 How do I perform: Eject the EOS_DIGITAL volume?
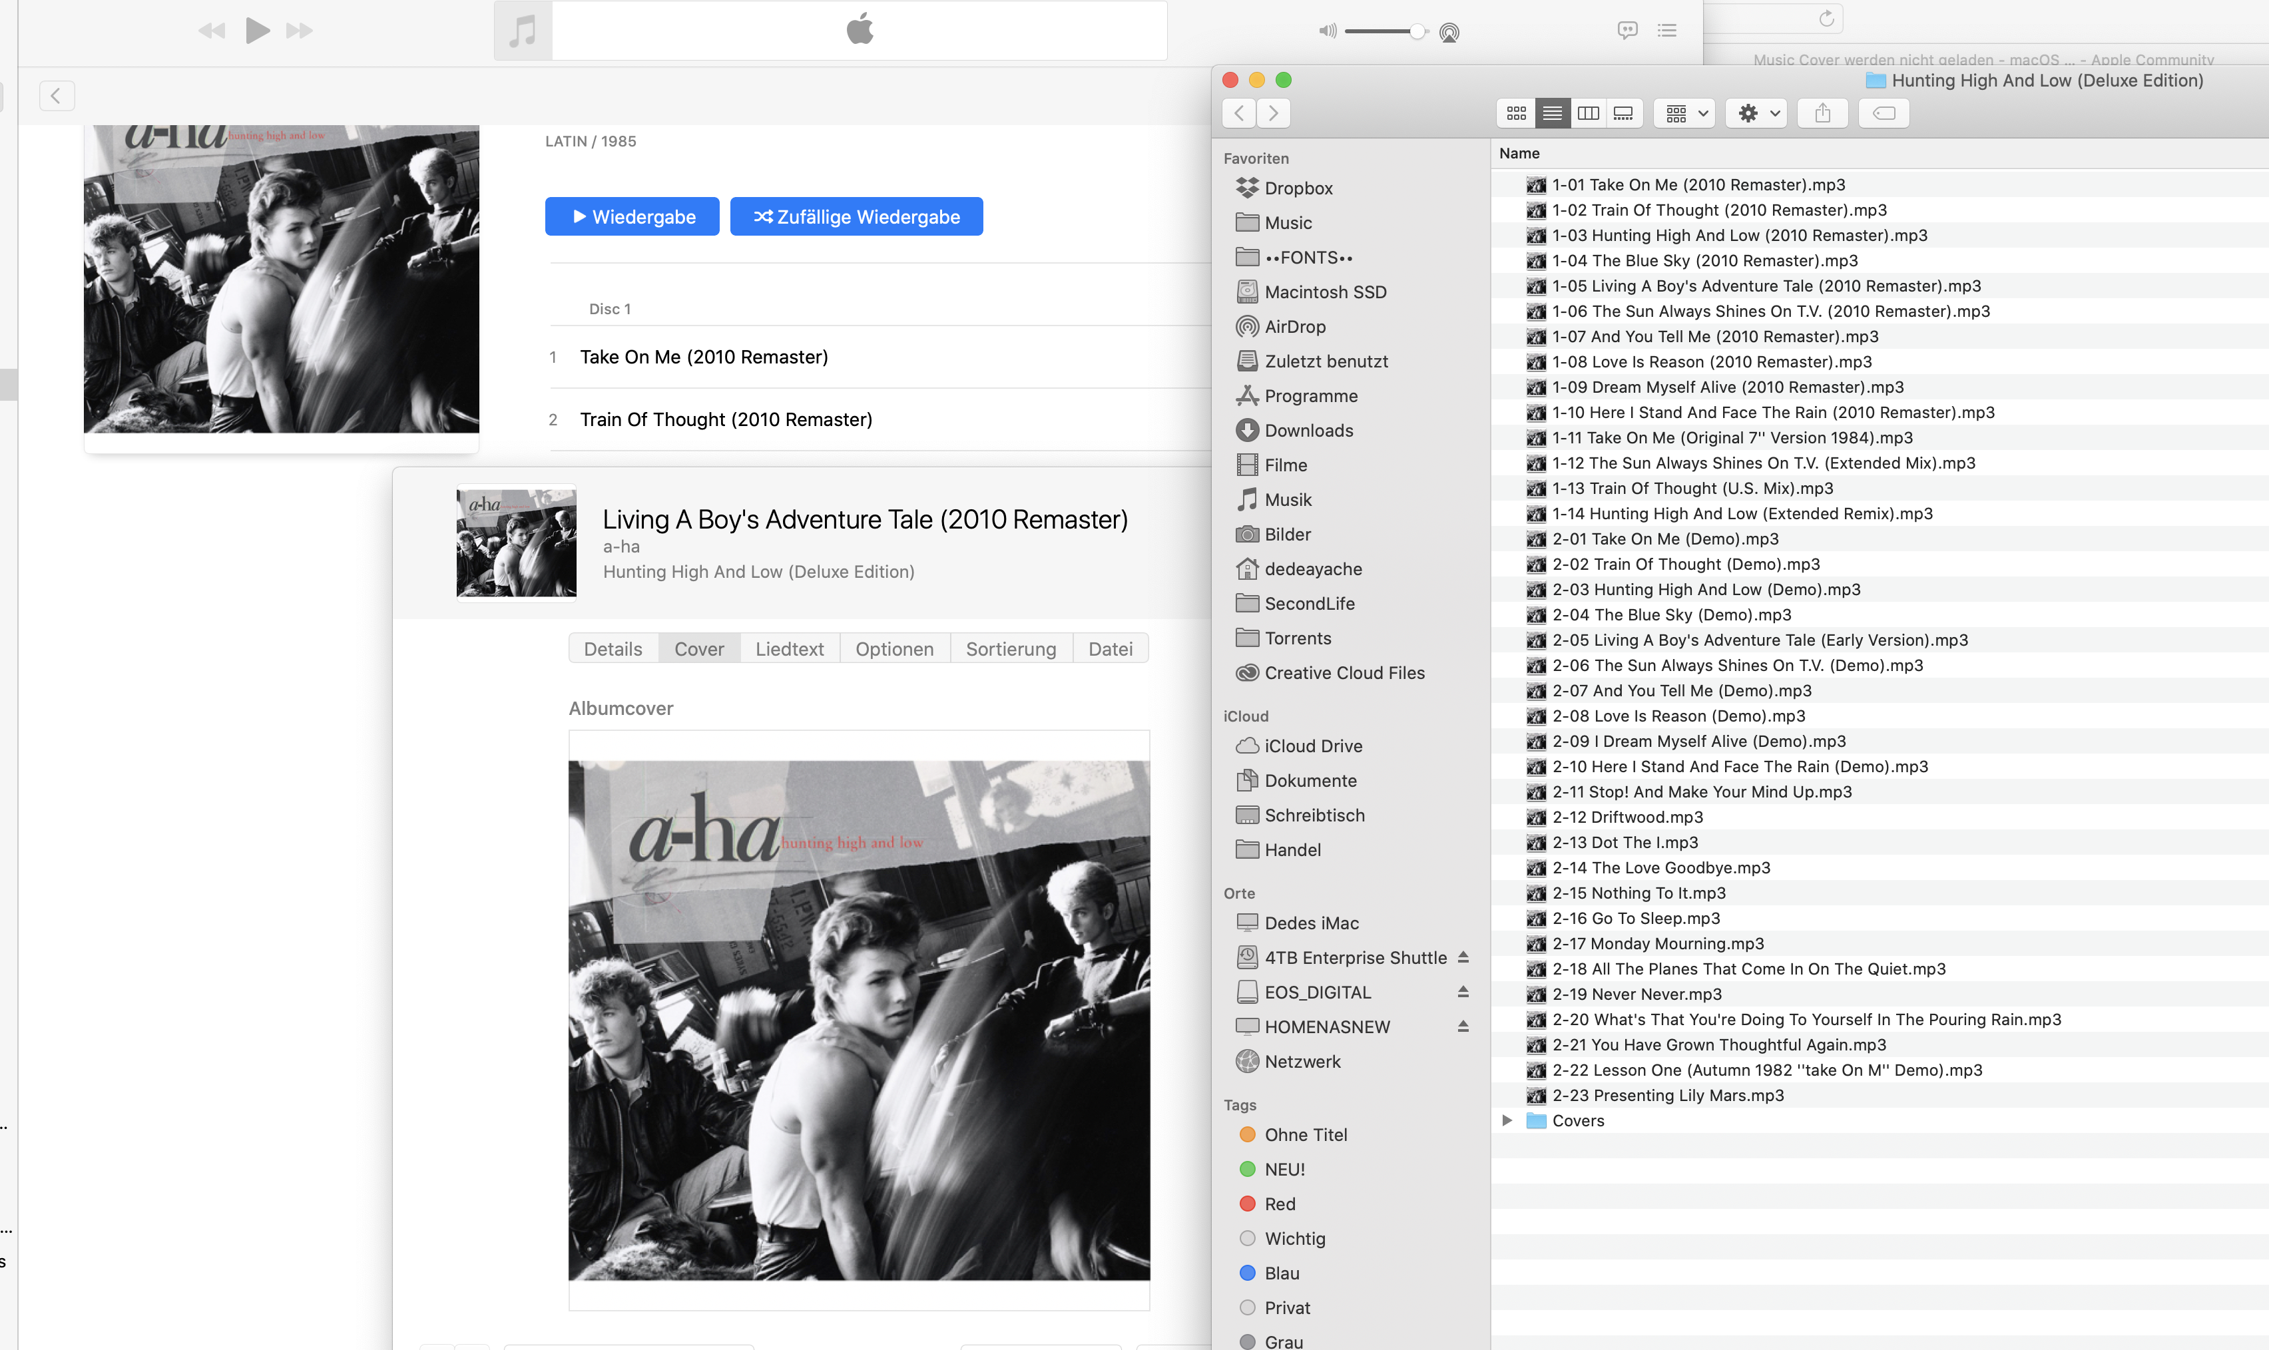[1463, 992]
